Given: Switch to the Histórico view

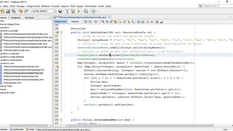Looking at the screenshot, I should 75,21.
